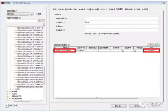Click the vertical scrollbar of the parts tree
This screenshot has width=168, height=112.
(44, 75)
